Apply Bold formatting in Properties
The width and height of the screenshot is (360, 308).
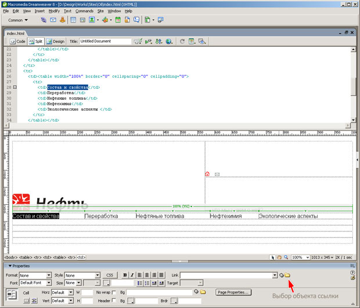click(125, 275)
